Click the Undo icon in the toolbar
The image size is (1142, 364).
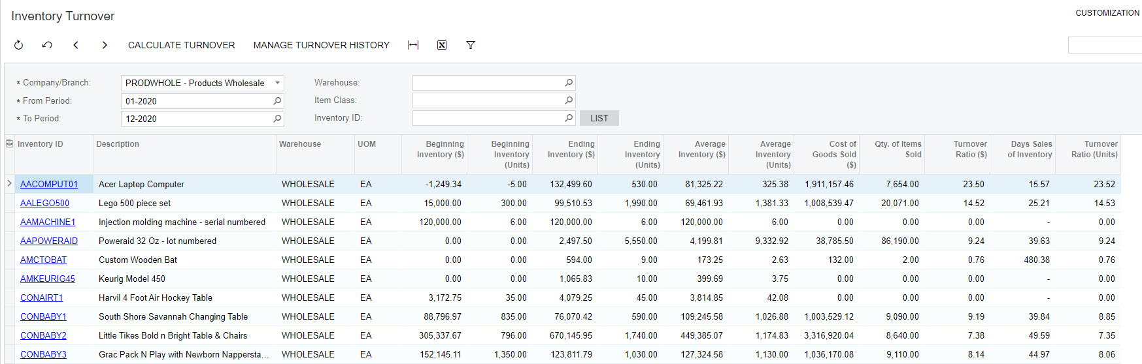47,45
